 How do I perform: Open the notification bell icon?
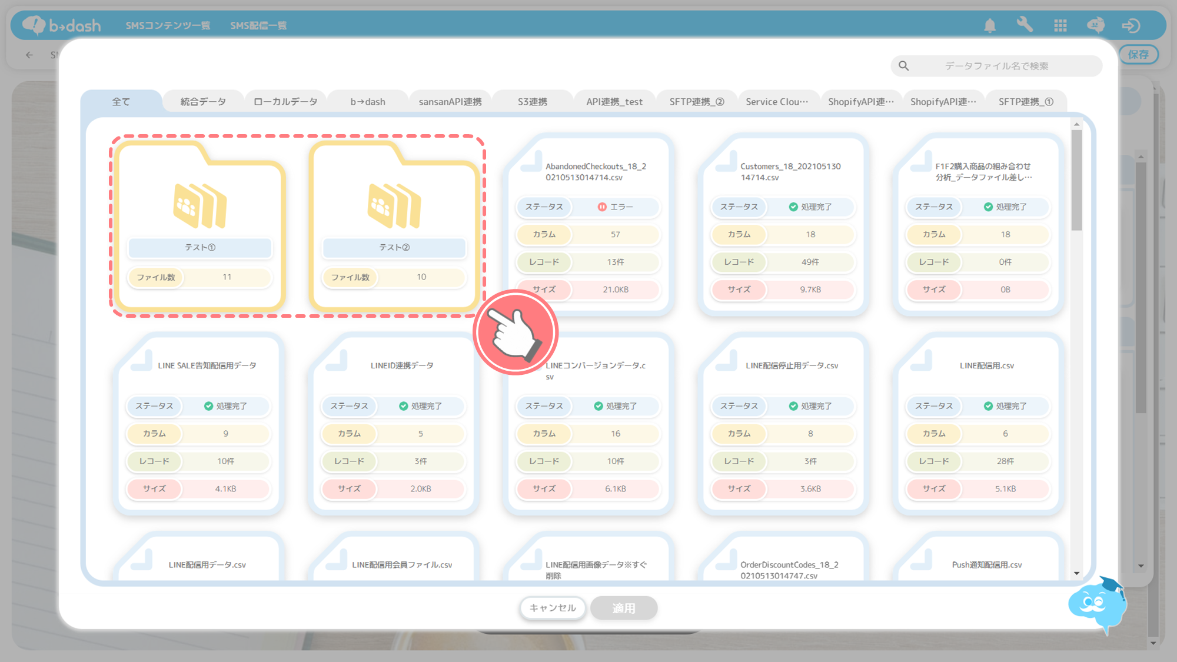(990, 25)
